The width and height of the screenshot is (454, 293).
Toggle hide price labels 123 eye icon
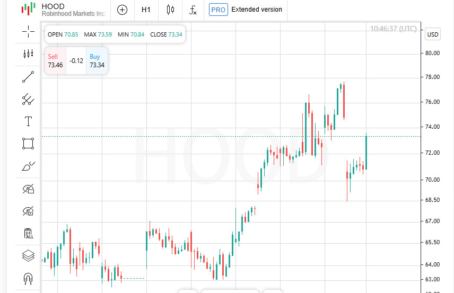click(29, 211)
